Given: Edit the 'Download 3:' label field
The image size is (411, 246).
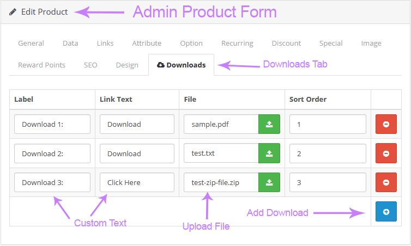Looking at the screenshot, I should click(52, 182).
